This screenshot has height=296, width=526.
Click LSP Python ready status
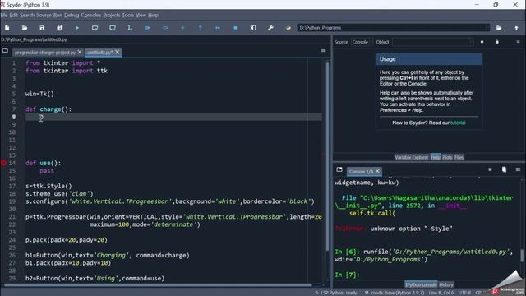[336, 293]
